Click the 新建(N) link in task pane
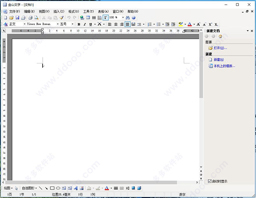Image resolution: width=256 pixels, height=198 pixels. click(219, 60)
